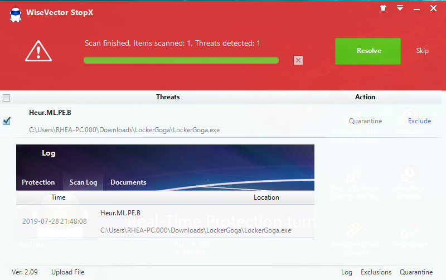This screenshot has height=280, width=446.
Task: Switch to the Protection log tab
Action: click(x=38, y=182)
